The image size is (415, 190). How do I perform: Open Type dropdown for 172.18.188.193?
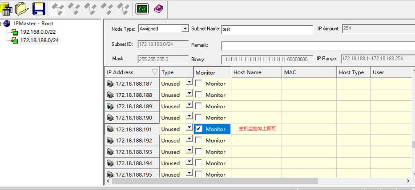click(189, 150)
